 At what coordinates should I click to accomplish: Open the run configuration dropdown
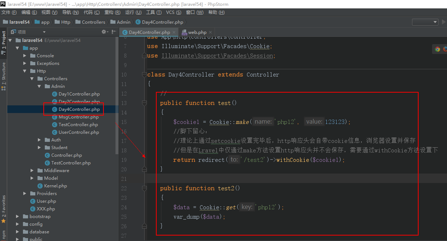pos(425,22)
